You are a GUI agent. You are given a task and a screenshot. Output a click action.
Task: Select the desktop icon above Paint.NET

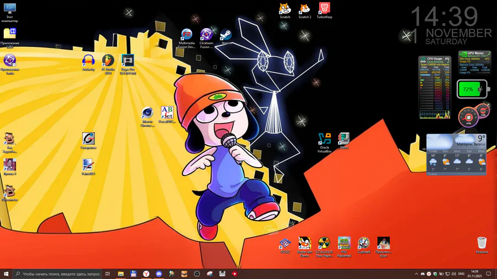(x=88, y=141)
